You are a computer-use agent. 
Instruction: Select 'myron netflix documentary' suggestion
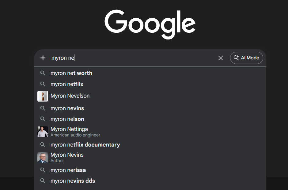(150, 145)
